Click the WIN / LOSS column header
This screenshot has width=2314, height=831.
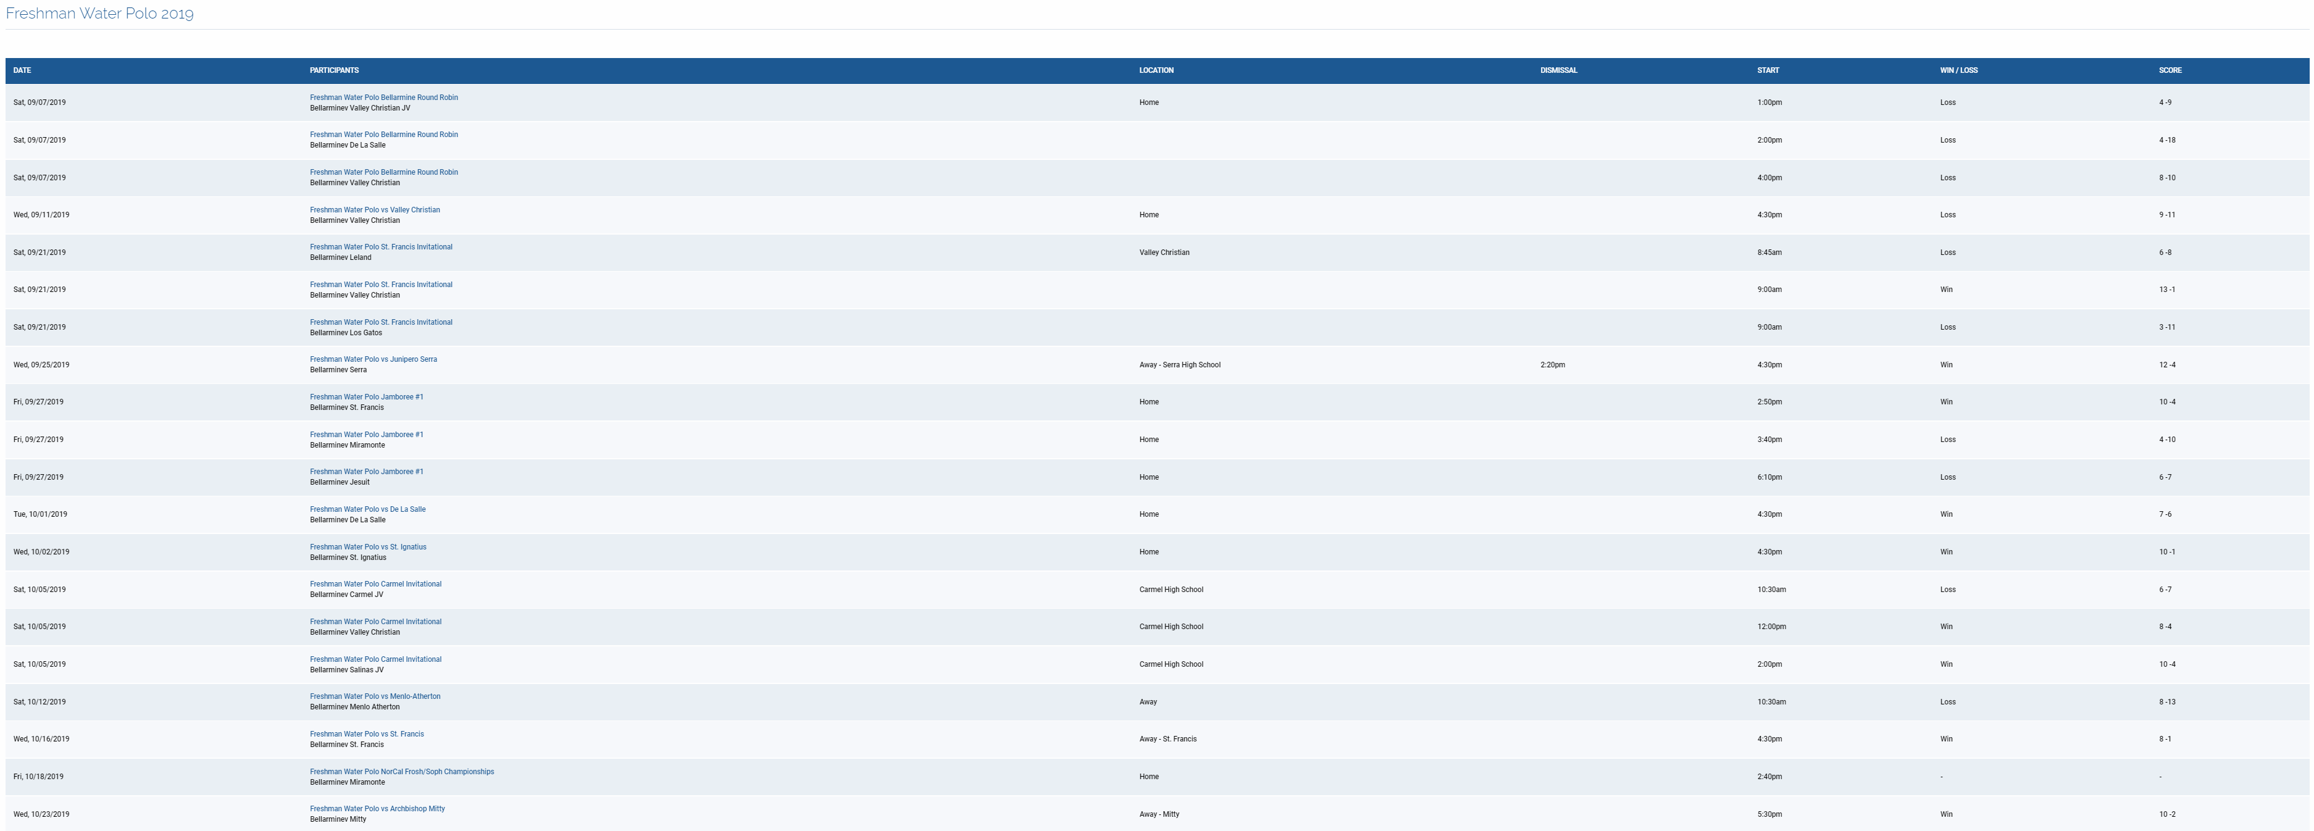[1958, 70]
